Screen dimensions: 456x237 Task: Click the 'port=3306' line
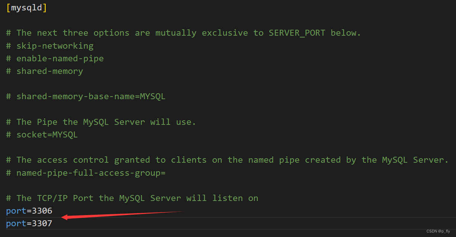(x=29, y=211)
